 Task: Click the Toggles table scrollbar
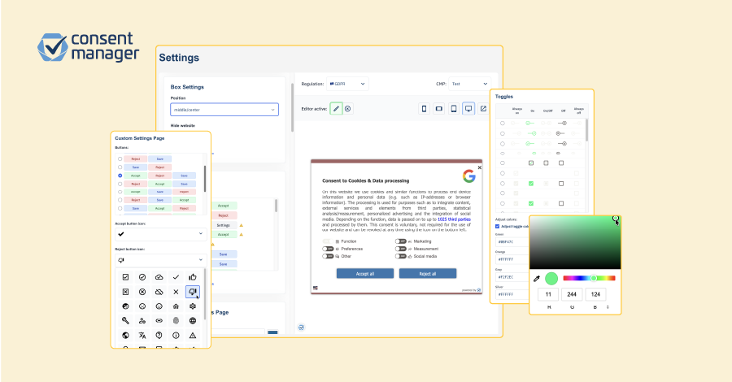(x=586, y=131)
